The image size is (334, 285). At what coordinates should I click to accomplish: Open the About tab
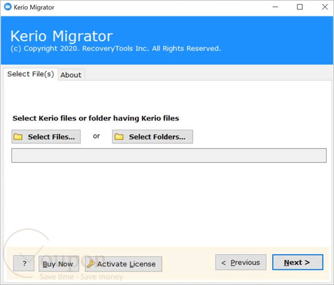click(71, 75)
